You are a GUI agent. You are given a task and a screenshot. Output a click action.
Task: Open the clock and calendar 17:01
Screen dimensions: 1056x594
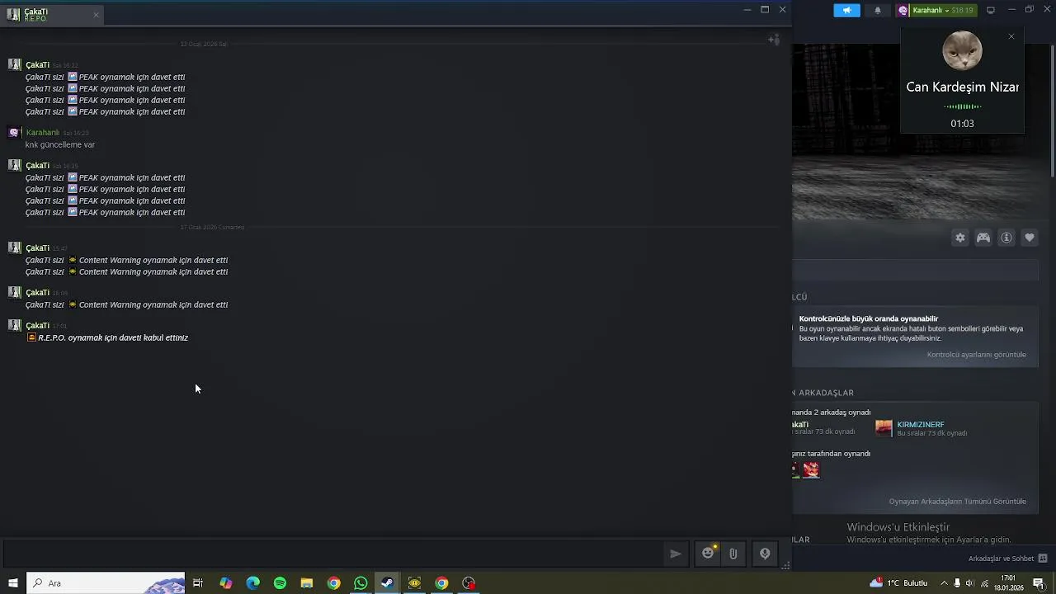pos(1008,583)
